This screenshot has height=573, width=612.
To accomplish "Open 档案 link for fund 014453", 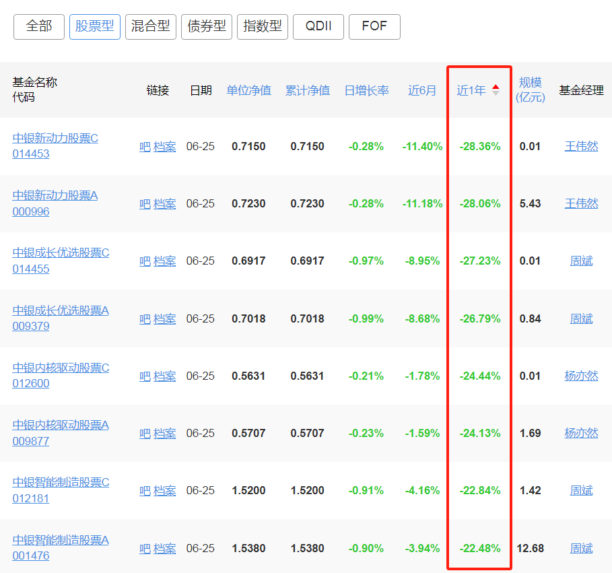I will pyautogui.click(x=165, y=147).
